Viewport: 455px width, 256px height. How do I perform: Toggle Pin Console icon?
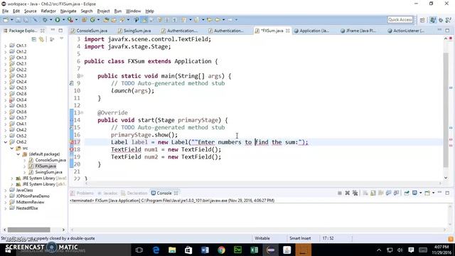tap(407, 193)
